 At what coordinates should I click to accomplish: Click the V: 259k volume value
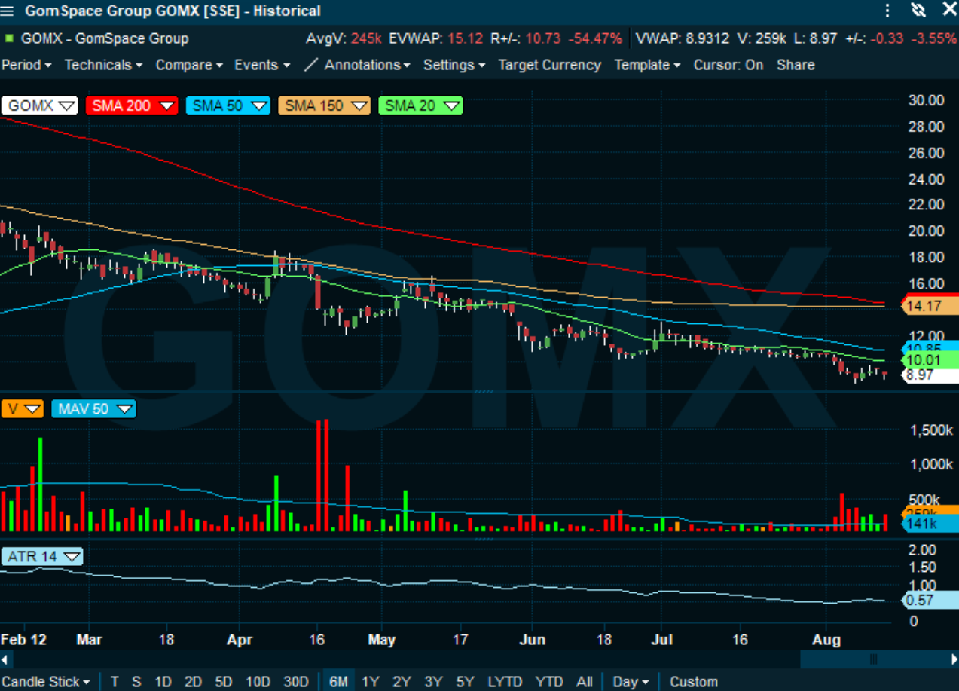point(761,38)
